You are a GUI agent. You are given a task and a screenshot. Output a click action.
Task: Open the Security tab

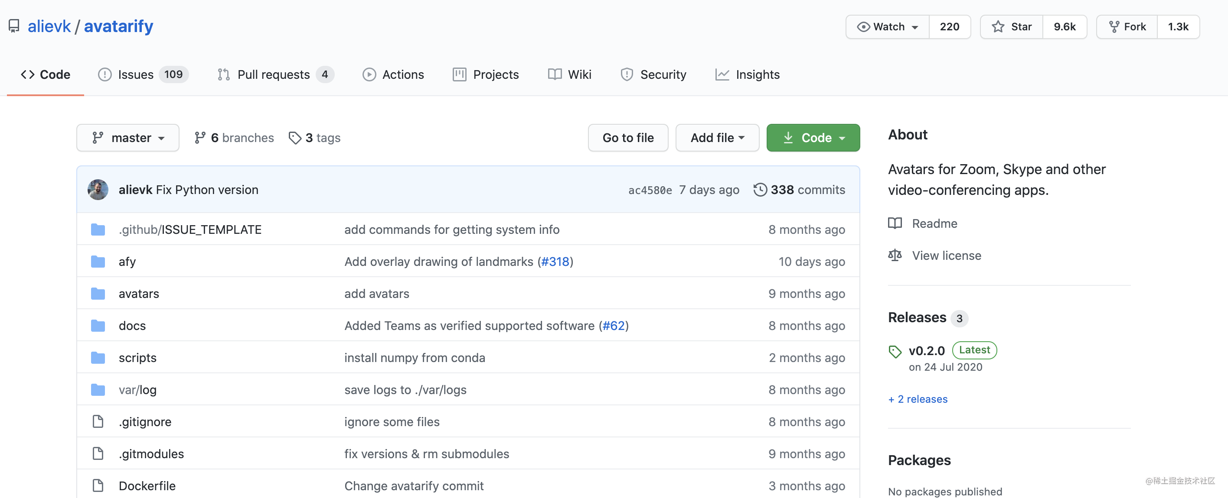click(x=653, y=75)
